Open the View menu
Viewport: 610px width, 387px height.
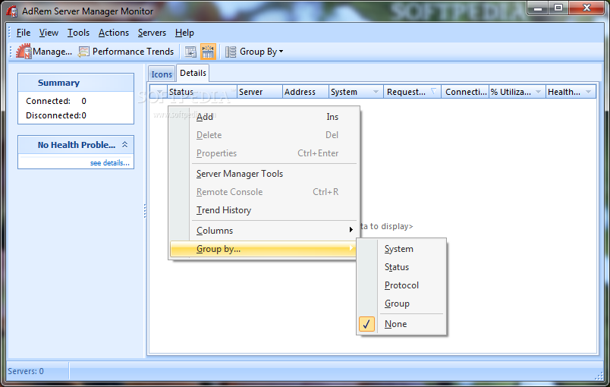pos(49,33)
